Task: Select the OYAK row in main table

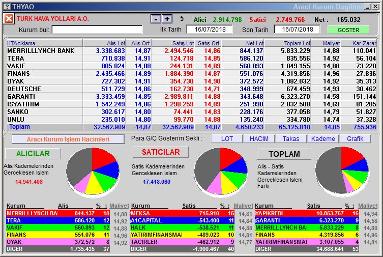Action: pos(191,81)
